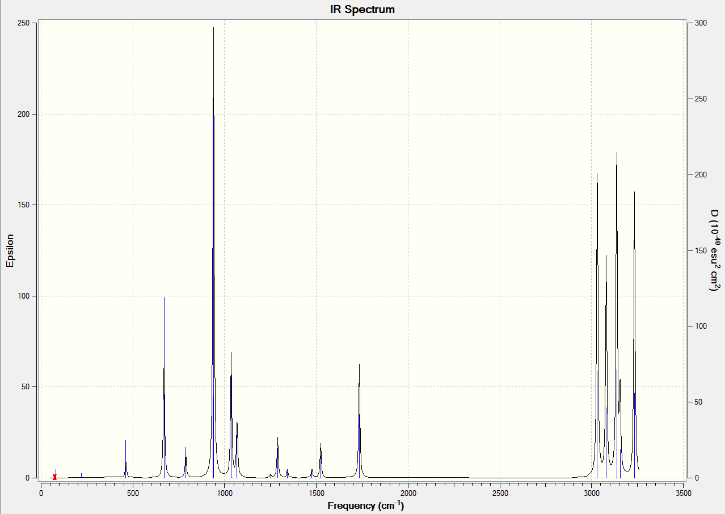725x514 pixels.
Task: Select the peak near 1520 cm-1
Action: 321,460
